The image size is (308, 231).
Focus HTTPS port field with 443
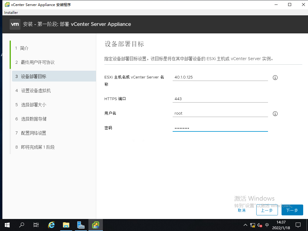(220, 99)
